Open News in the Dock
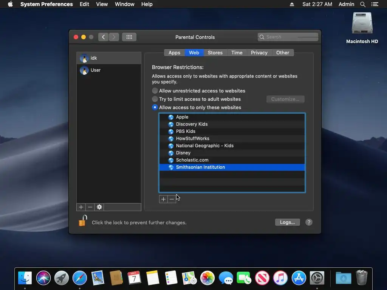The height and width of the screenshot is (290, 387). [x=262, y=278]
